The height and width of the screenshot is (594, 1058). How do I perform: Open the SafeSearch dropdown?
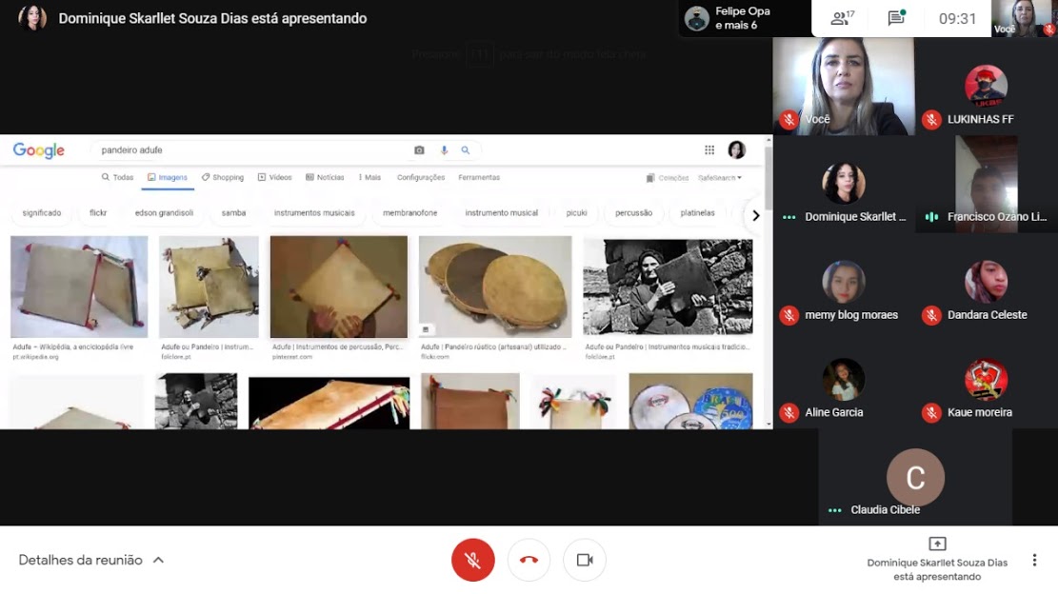coord(720,178)
